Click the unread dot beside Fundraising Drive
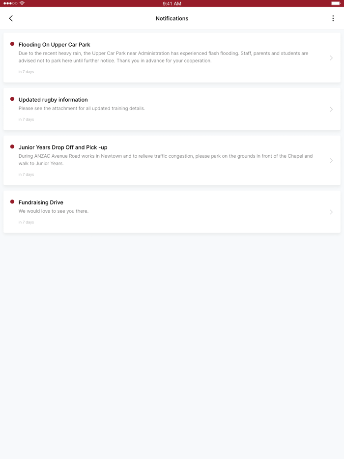This screenshot has height=459, width=344. point(12,201)
